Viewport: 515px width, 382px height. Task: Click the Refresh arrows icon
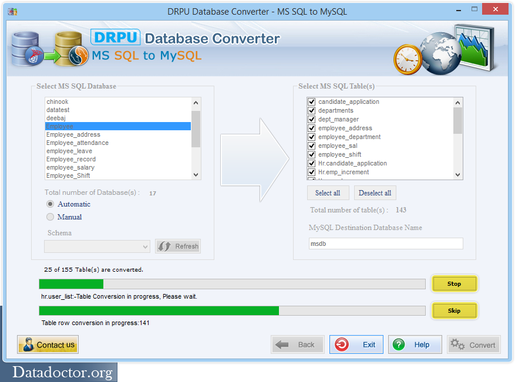click(164, 246)
